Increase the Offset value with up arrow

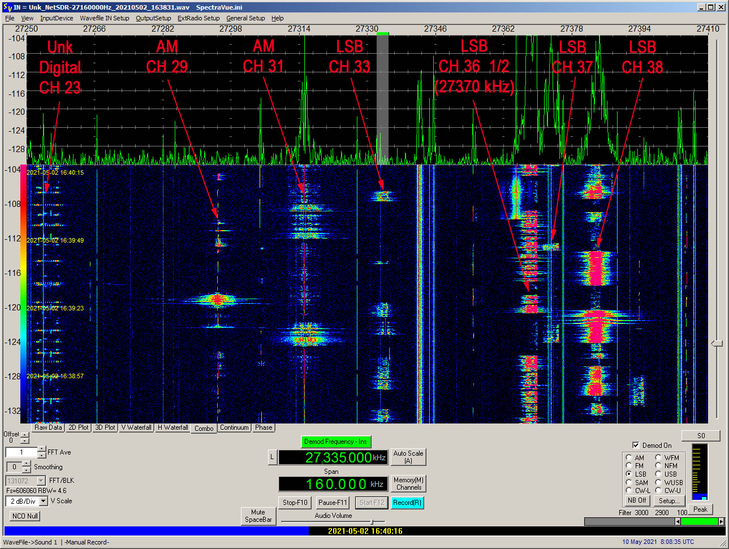pos(24,435)
